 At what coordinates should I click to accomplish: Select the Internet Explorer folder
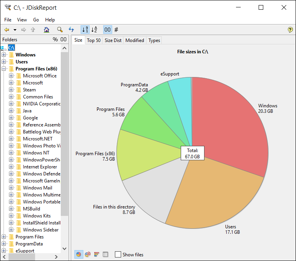pyautogui.click(x=40, y=167)
